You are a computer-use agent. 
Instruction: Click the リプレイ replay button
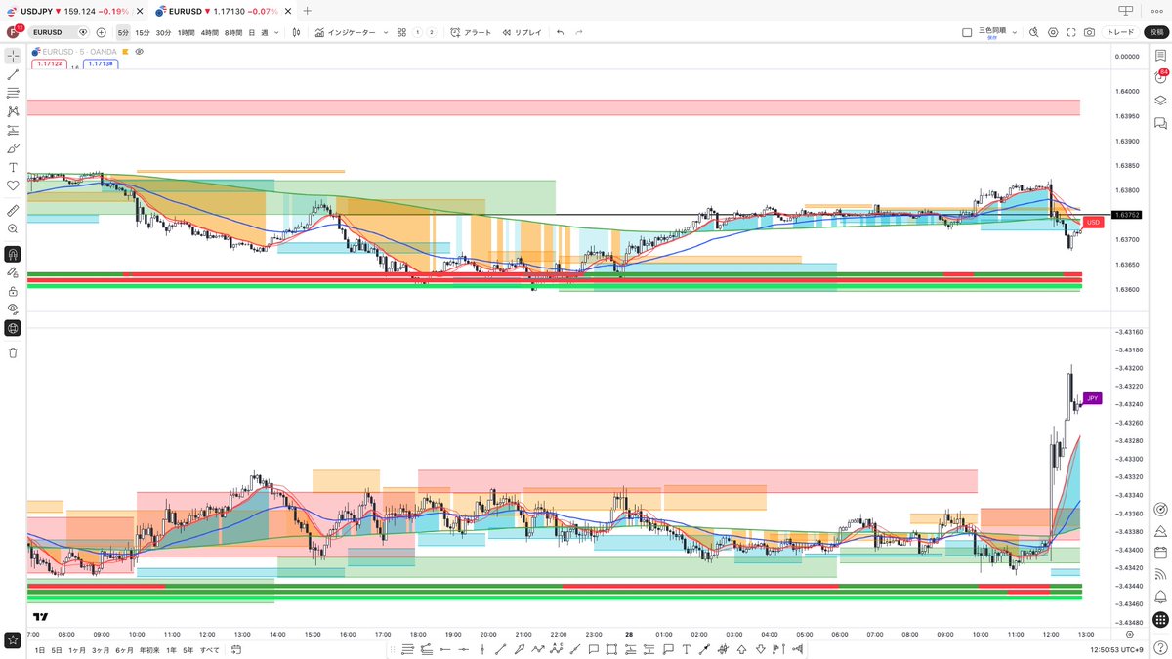[523, 32]
